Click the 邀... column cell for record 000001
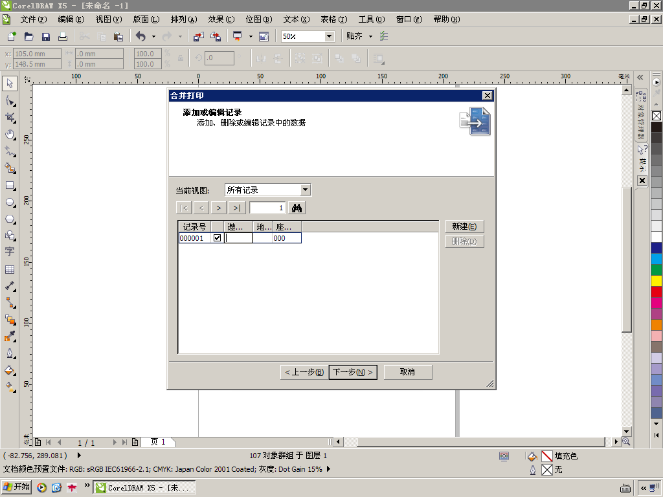 tap(238, 238)
